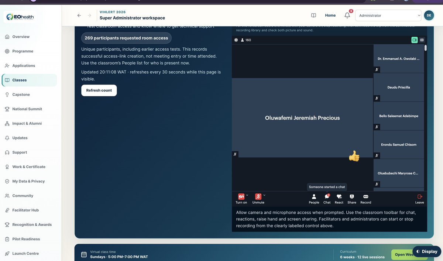
Task: Click the Pilot Readiness clipboard icon
Action: 7,239
